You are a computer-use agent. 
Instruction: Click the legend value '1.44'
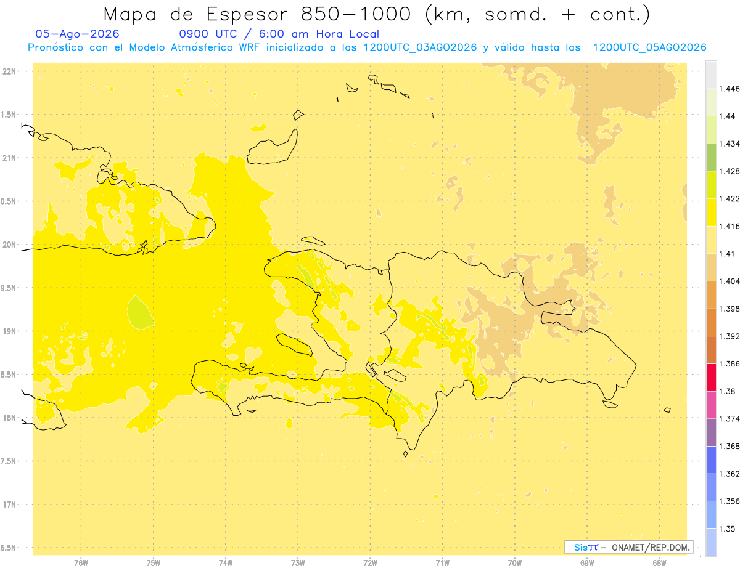point(727,116)
